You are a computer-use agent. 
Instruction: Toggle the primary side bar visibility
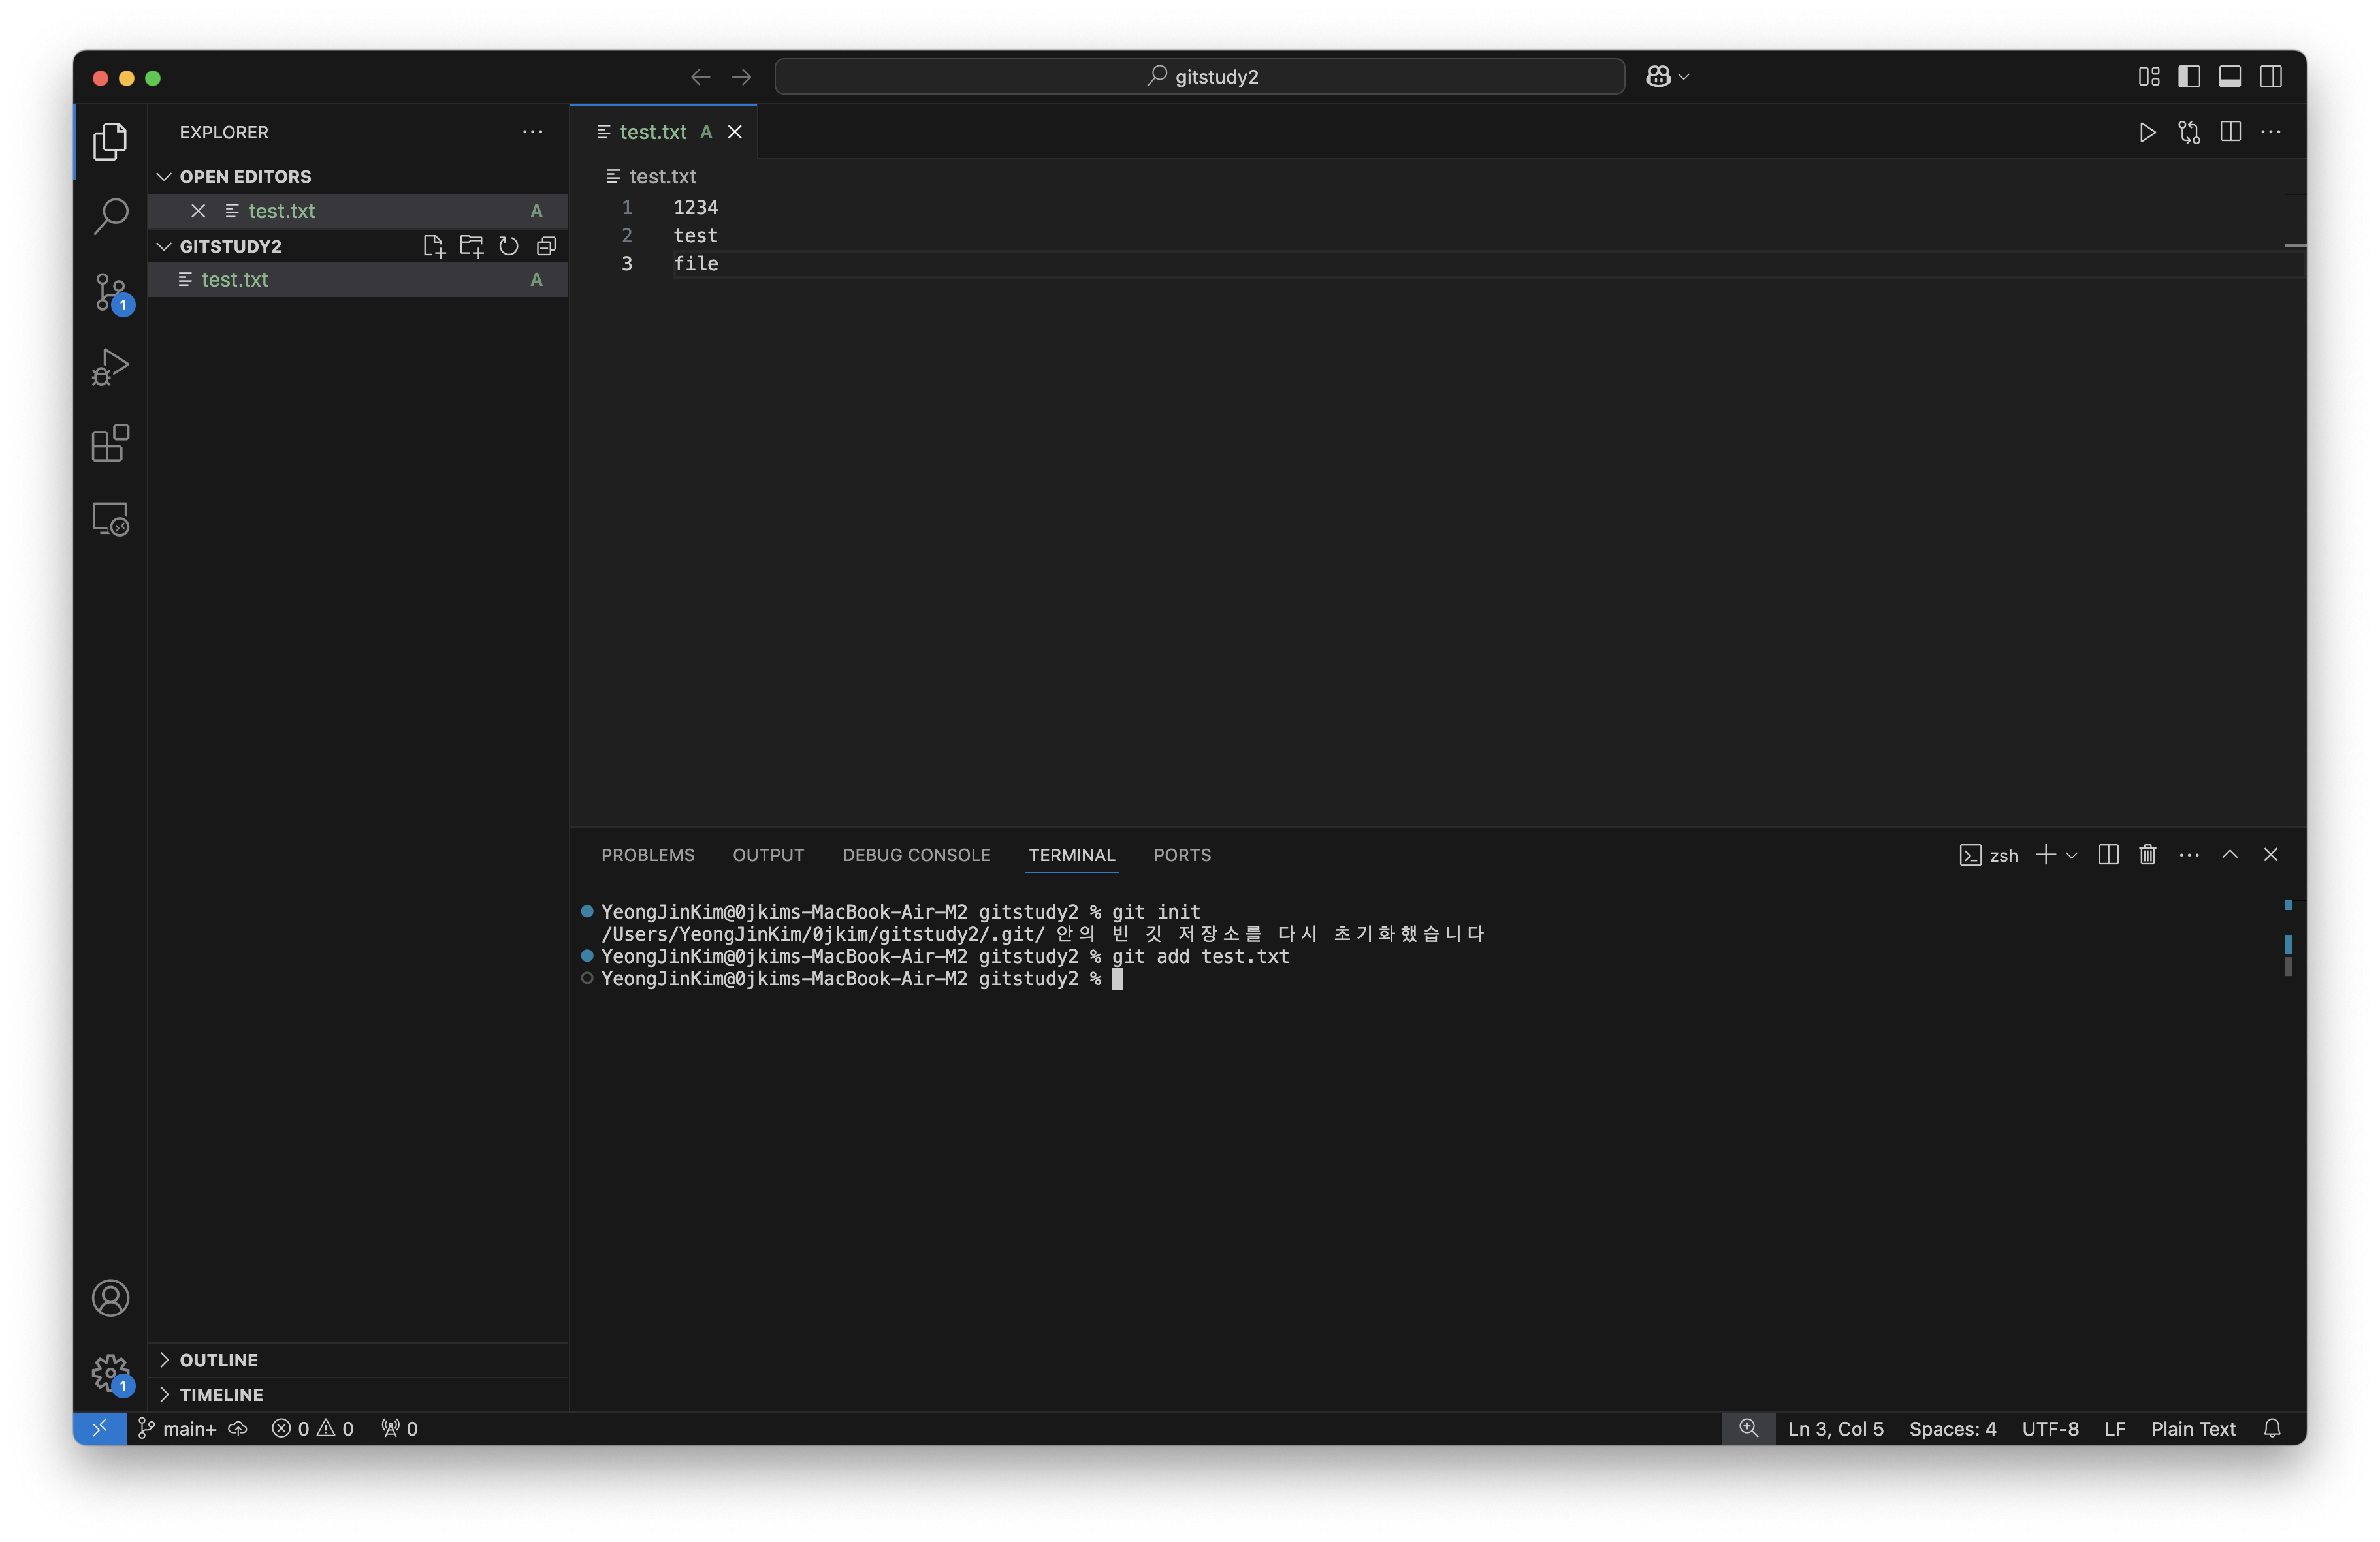click(2189, 77)
